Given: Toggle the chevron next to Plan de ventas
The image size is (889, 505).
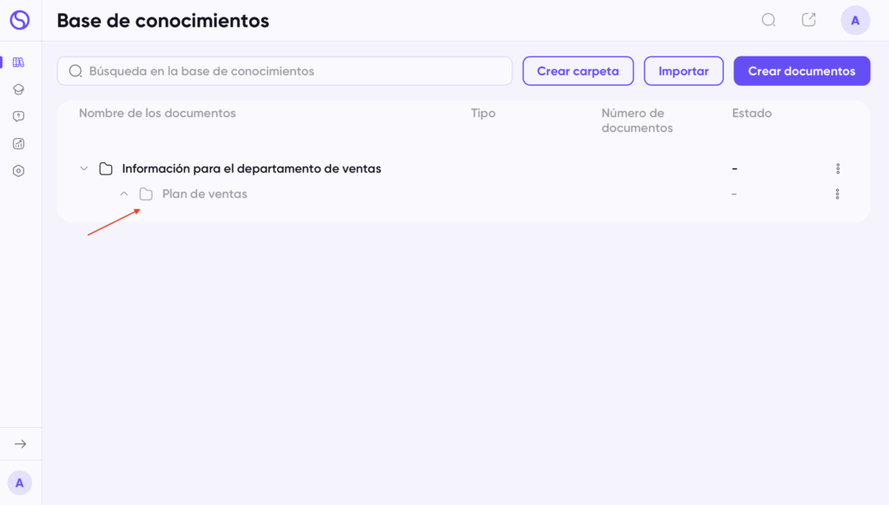Looking at the screenshot, I should point(124,193).
